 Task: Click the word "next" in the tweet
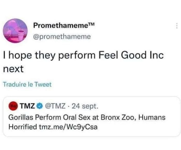click(x=13, y=69)
